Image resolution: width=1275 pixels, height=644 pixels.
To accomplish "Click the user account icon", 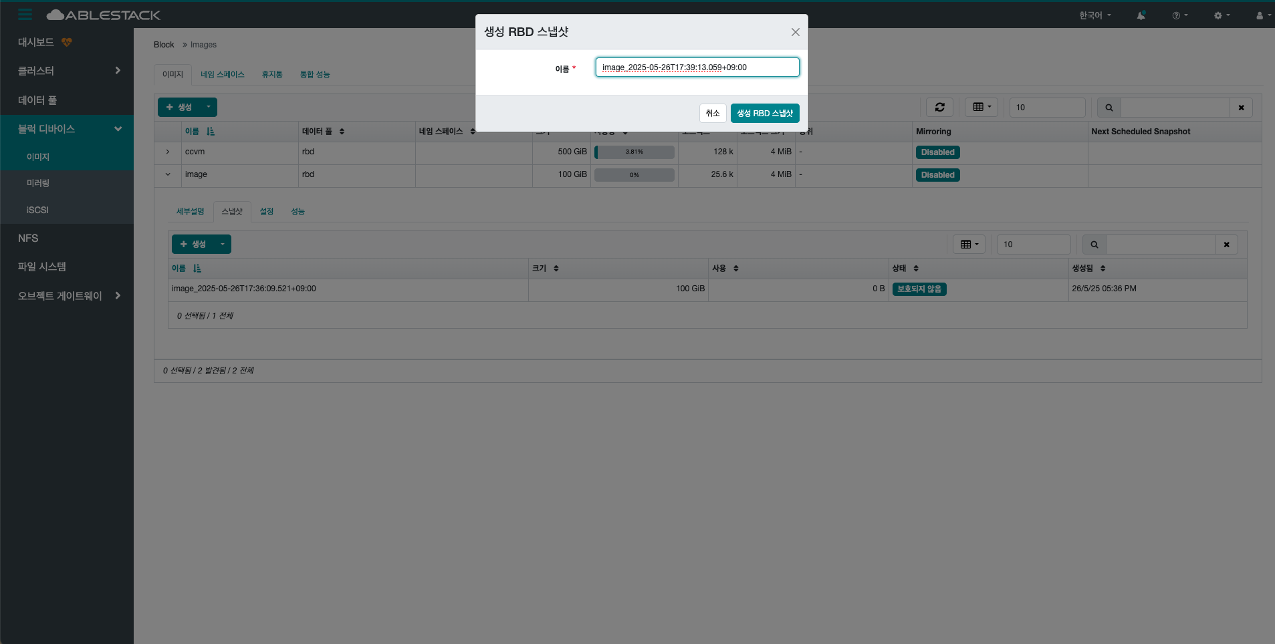I will (1260, 15).
